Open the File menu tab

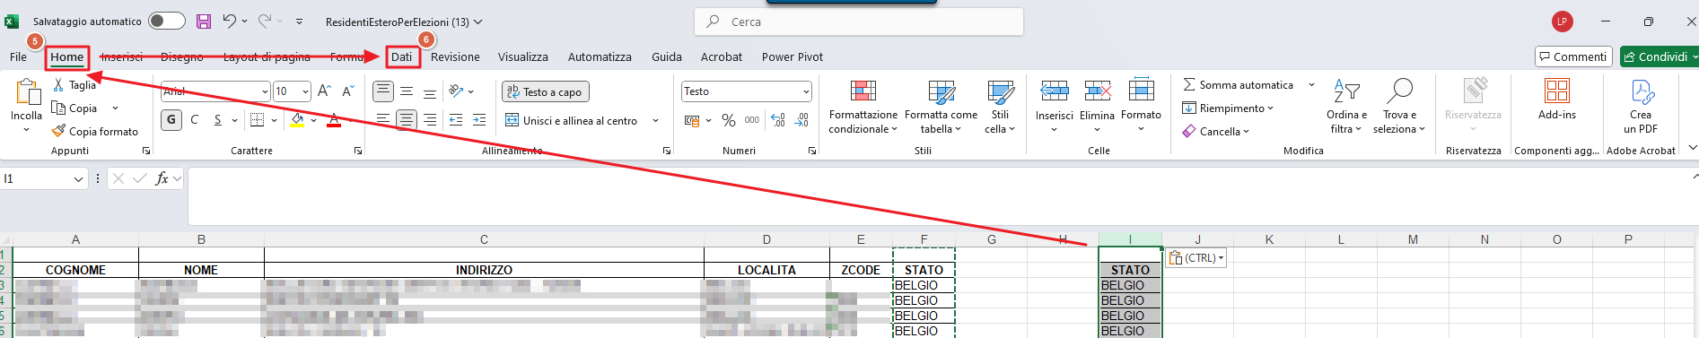pyautogui.click(x=18, y=56)
